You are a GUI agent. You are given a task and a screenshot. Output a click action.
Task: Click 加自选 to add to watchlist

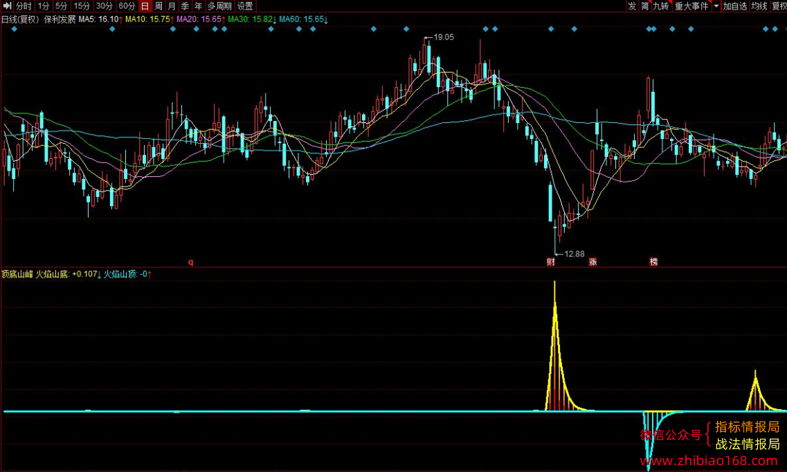click(x=735, y=6)
